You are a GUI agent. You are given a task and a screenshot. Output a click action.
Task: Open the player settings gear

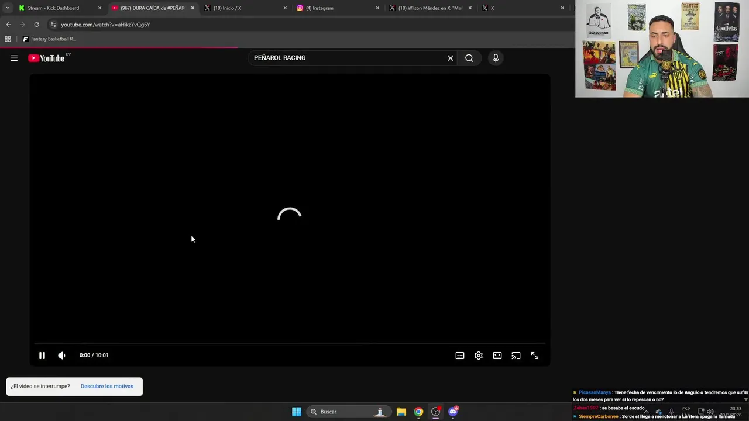point(479,356)
